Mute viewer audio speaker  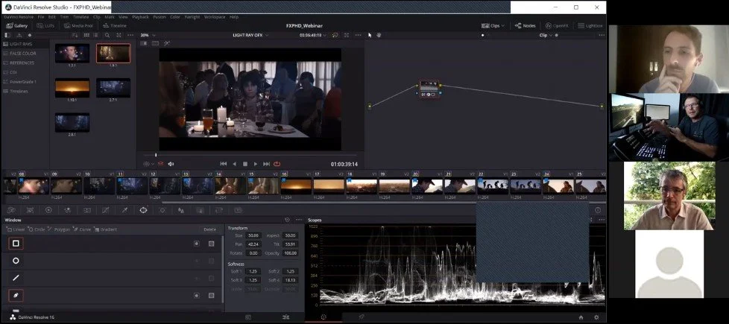[x=171, y=164]
